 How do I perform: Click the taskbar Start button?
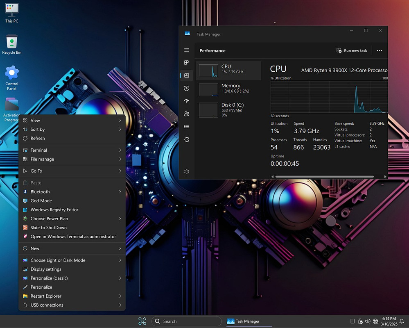142,321
